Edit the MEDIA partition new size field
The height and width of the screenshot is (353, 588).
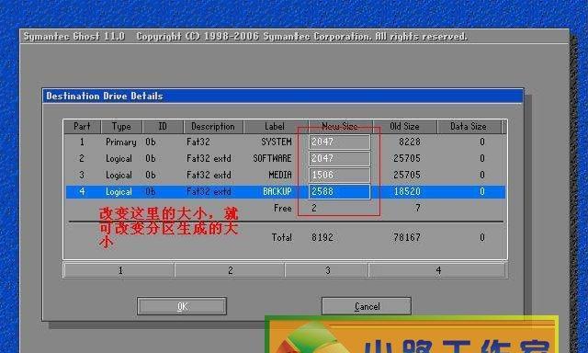tap(339, 176)
